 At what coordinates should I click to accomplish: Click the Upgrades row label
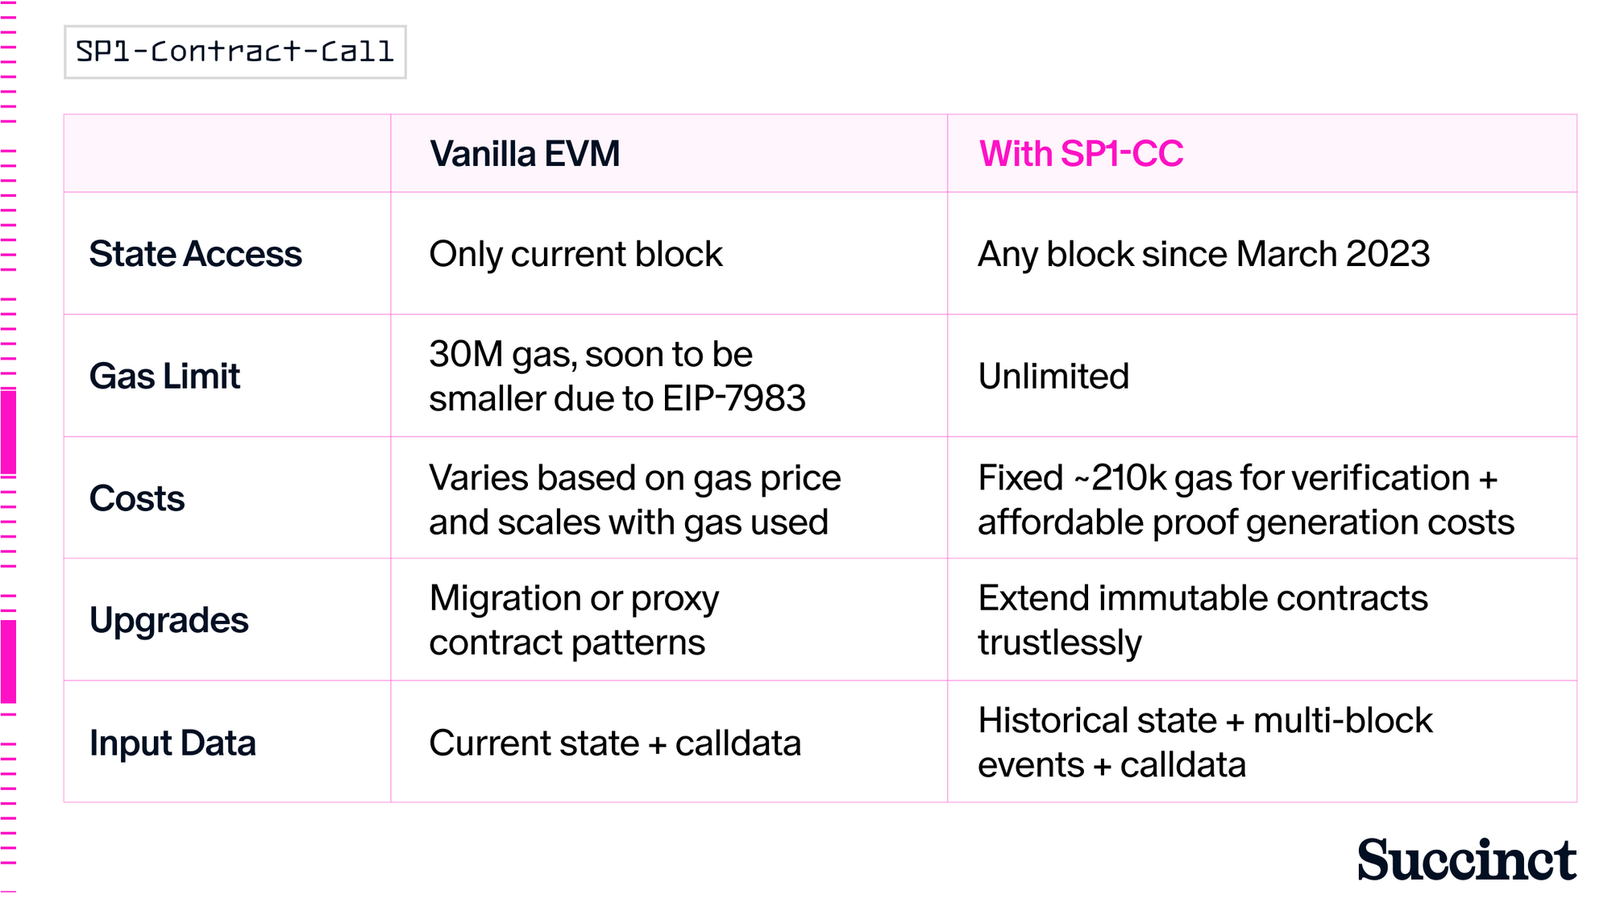[169, 621]
